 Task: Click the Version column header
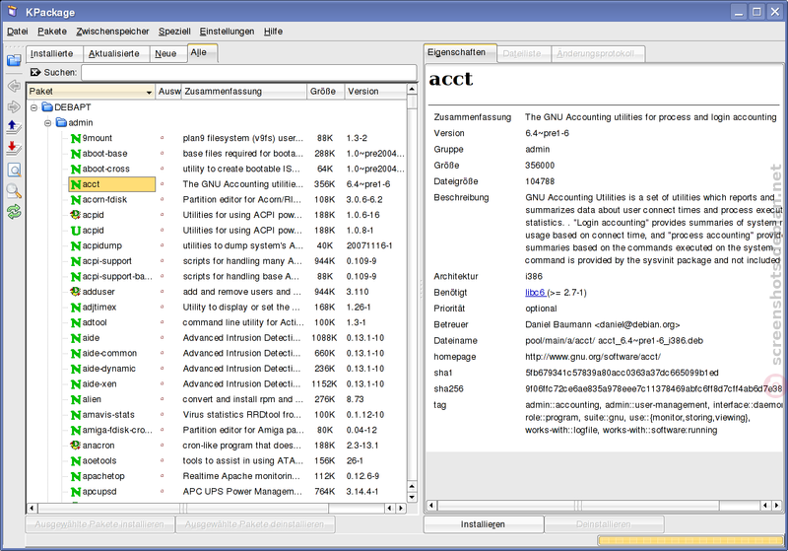[x=375, y=92]
